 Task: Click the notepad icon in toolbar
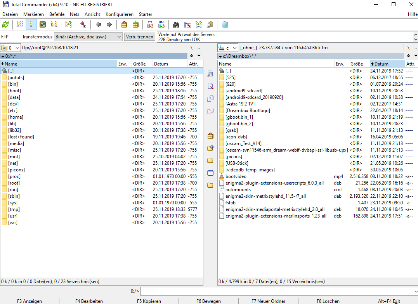225,24
